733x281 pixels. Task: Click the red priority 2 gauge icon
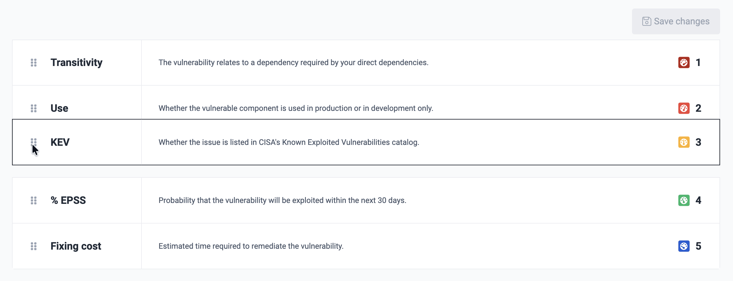pos(684,108)
